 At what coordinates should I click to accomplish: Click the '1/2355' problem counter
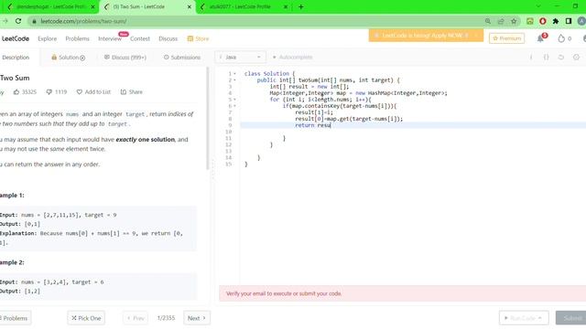[166, 318]
